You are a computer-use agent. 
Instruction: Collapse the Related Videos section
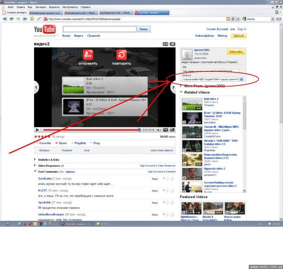tap(181, 92)
